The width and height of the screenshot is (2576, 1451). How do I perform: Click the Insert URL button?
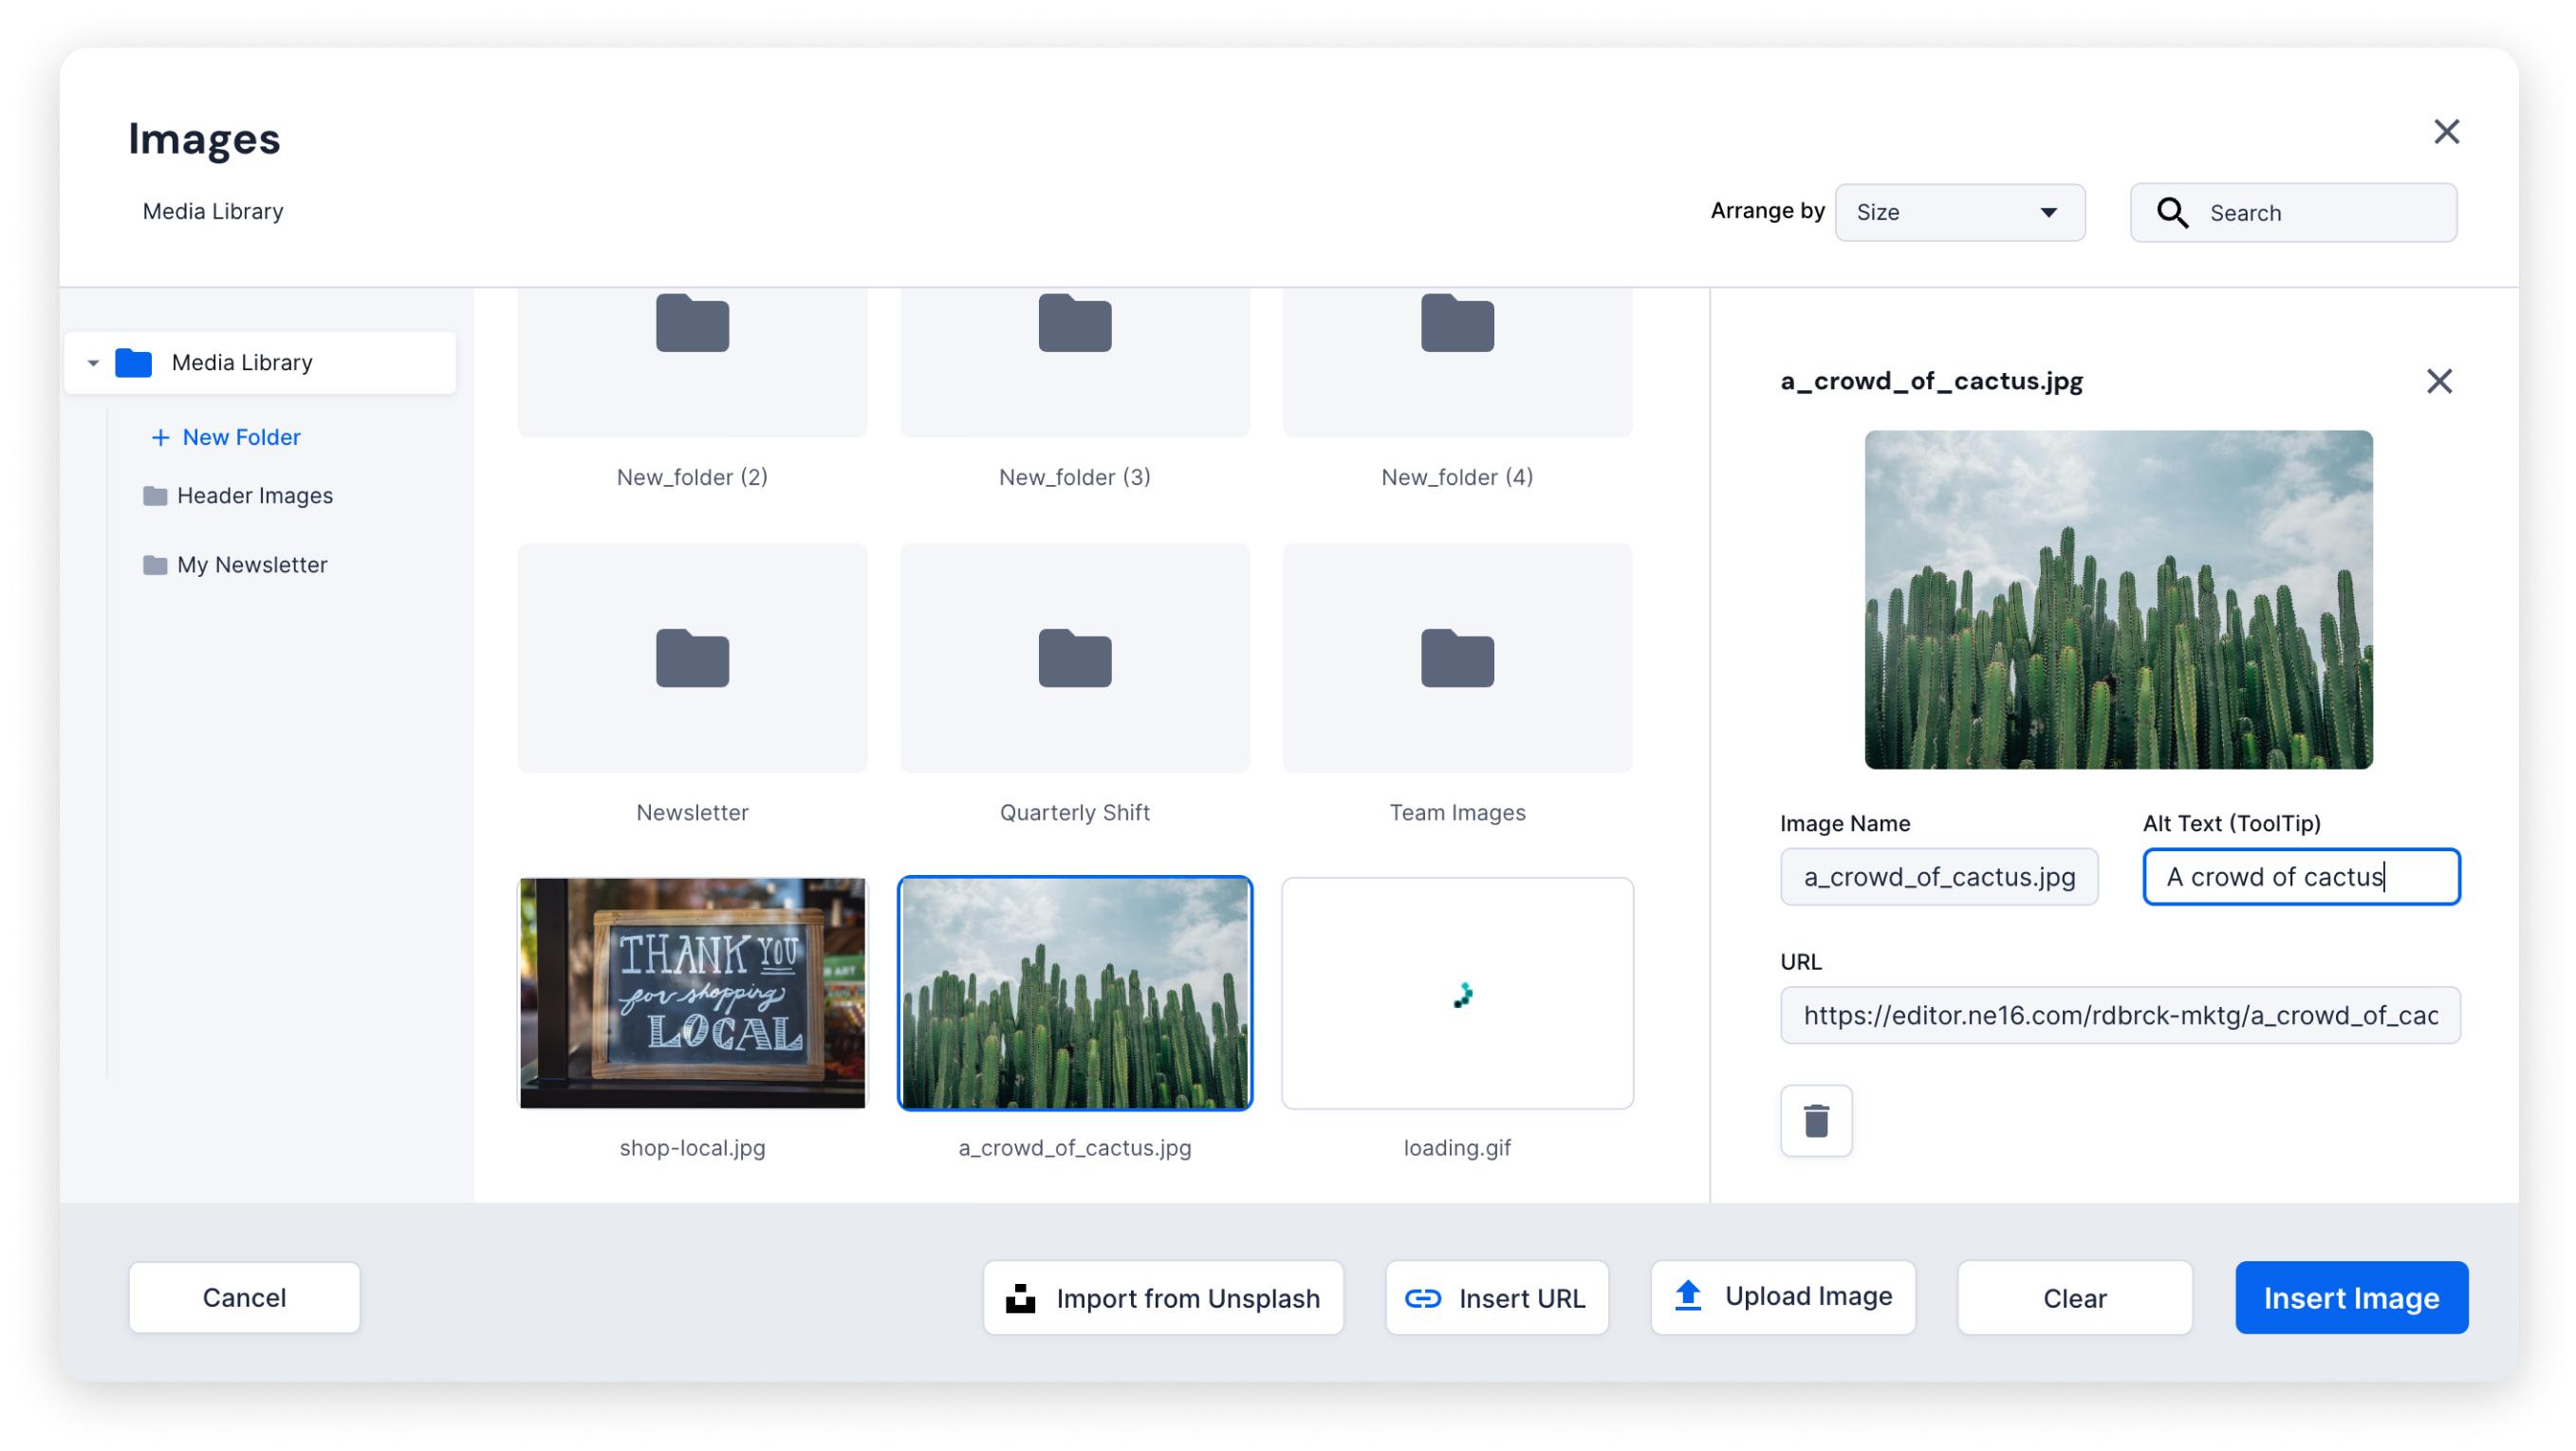click(x=1496, y=1298)
